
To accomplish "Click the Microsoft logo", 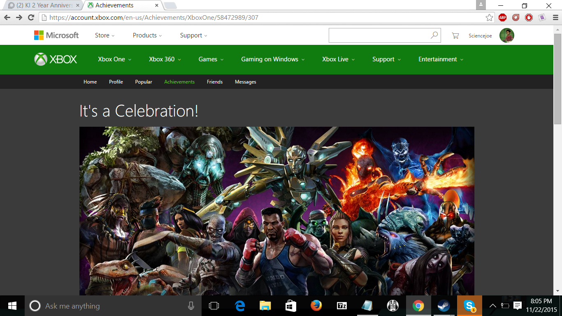I will (56, 35).
